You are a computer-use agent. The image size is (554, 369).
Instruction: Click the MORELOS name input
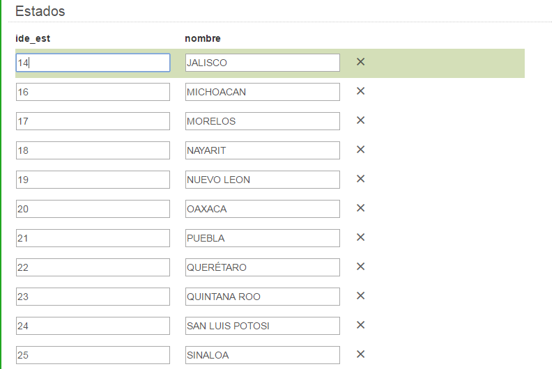click(x=262, y=121)
